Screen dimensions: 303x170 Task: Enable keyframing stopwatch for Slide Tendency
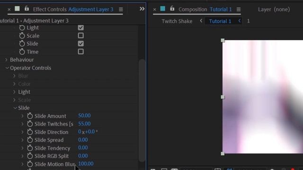[x=30, y=148]
